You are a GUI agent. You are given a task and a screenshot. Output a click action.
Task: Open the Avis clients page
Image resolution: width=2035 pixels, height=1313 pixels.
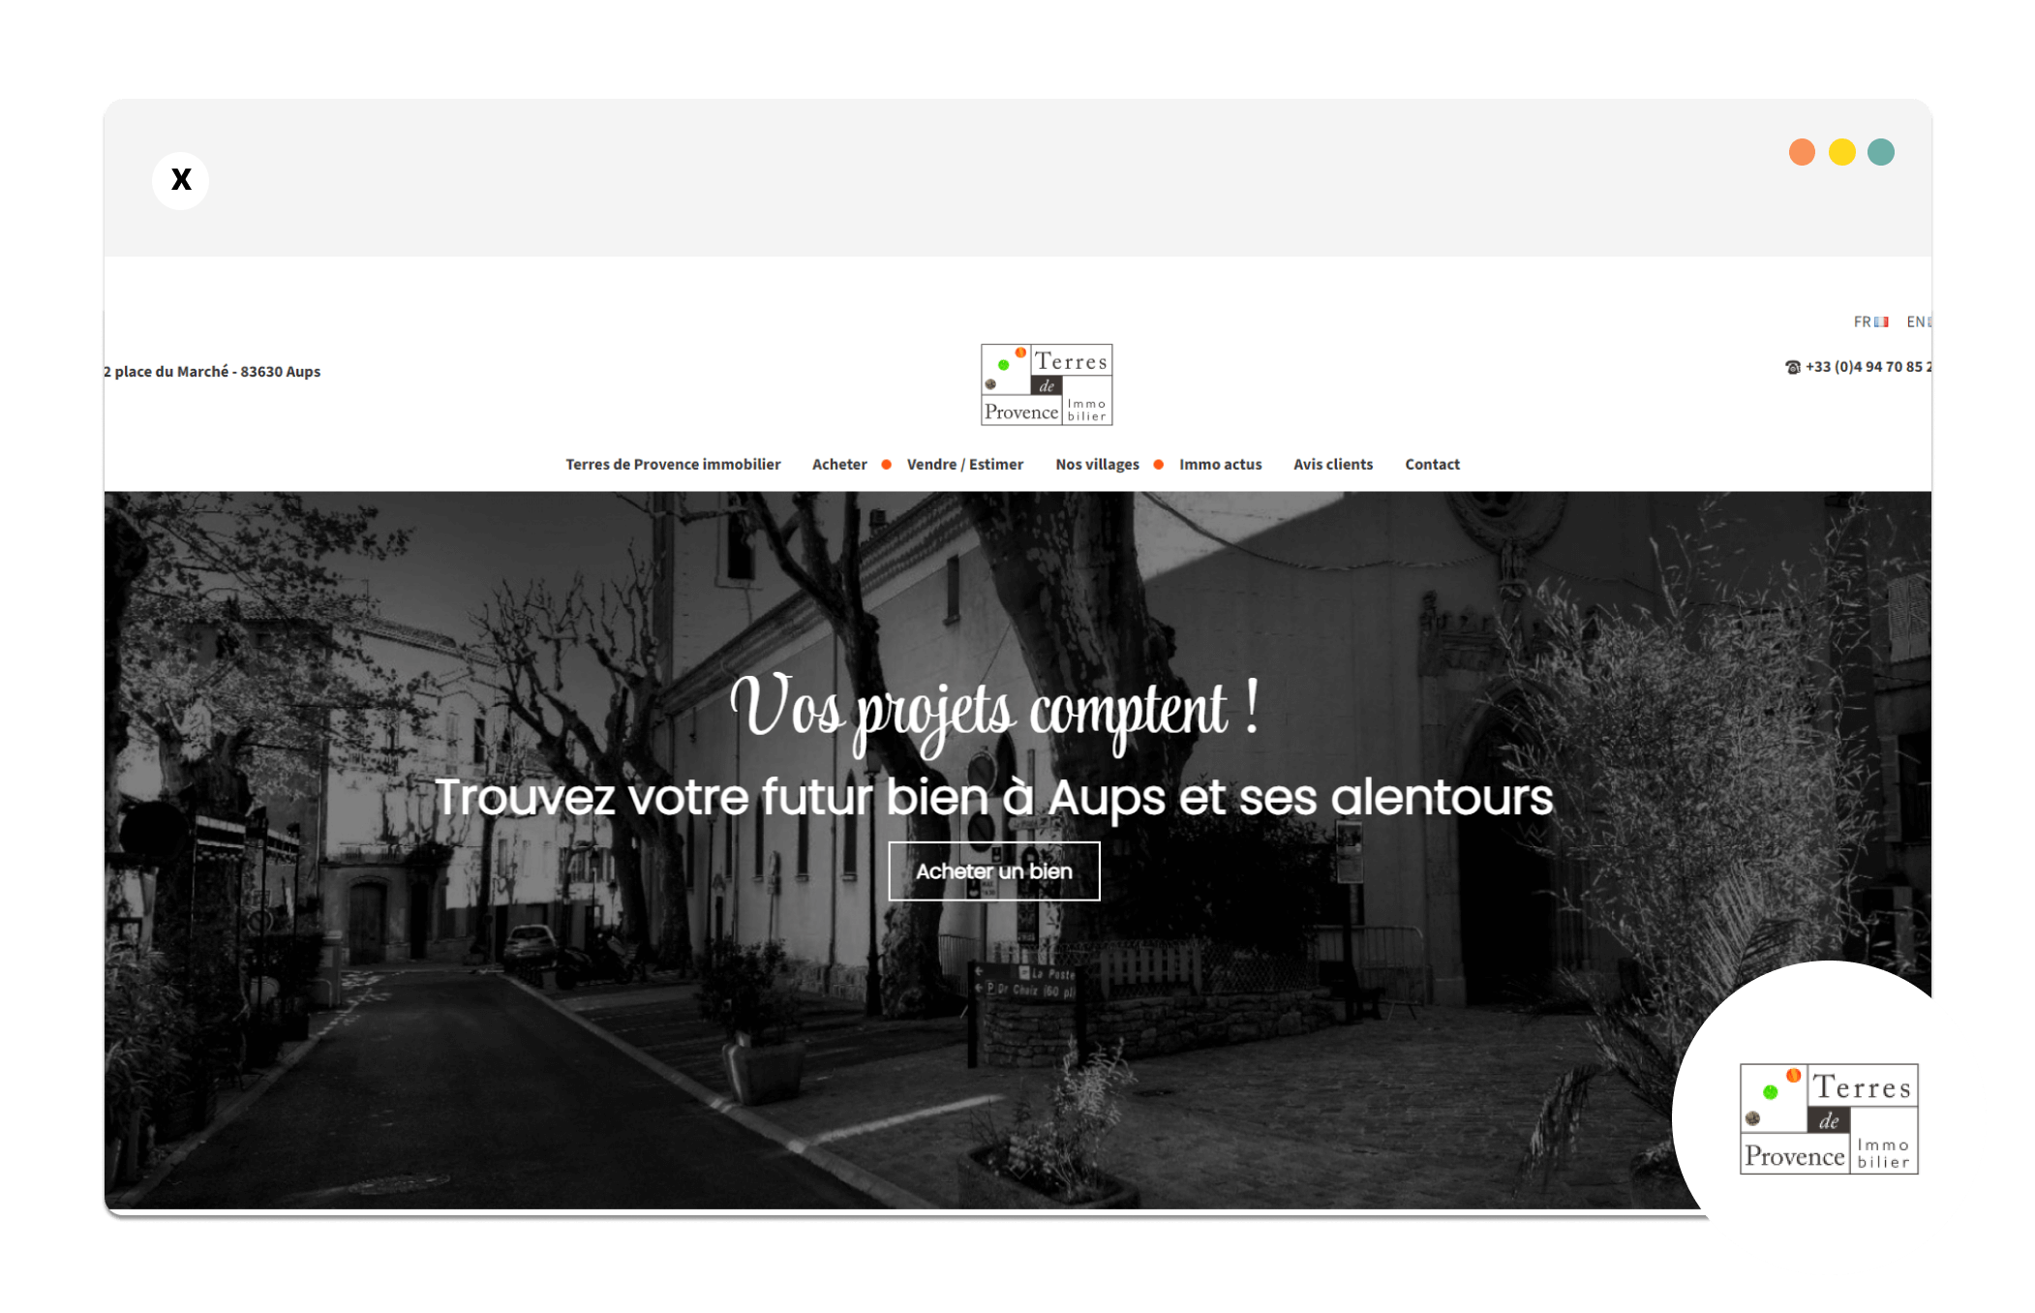click(x=1333, y=465)
